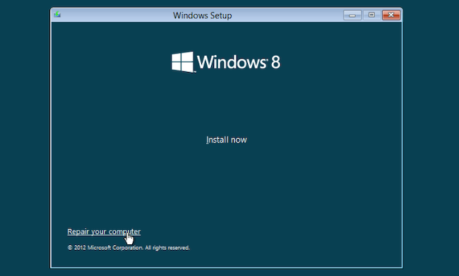Image resolution: width=459 pixels, height=276 pixels.
Task: Close the Windows Setup window
Action: point(391,15)
